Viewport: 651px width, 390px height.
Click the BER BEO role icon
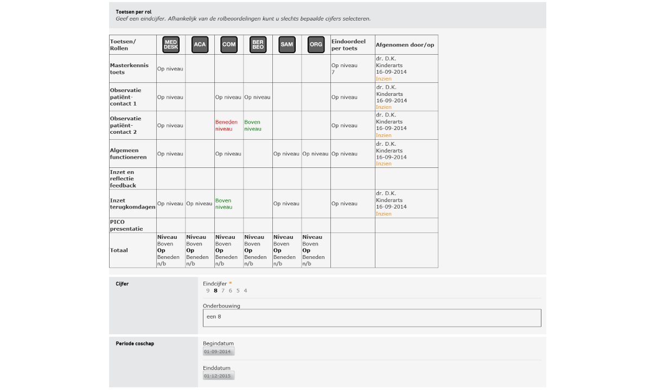tap(258, 44)
